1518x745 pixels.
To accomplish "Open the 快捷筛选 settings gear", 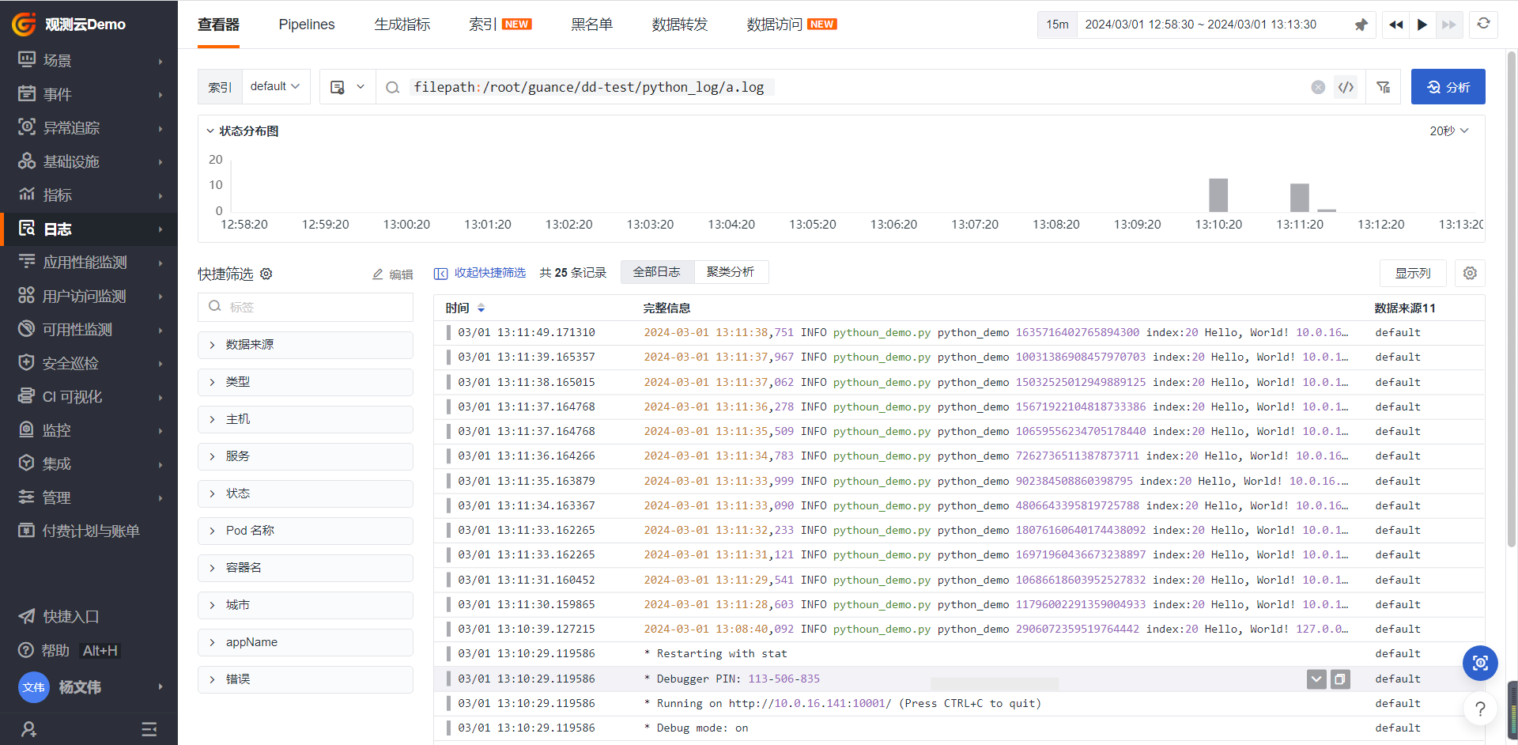I will (266, 274).
